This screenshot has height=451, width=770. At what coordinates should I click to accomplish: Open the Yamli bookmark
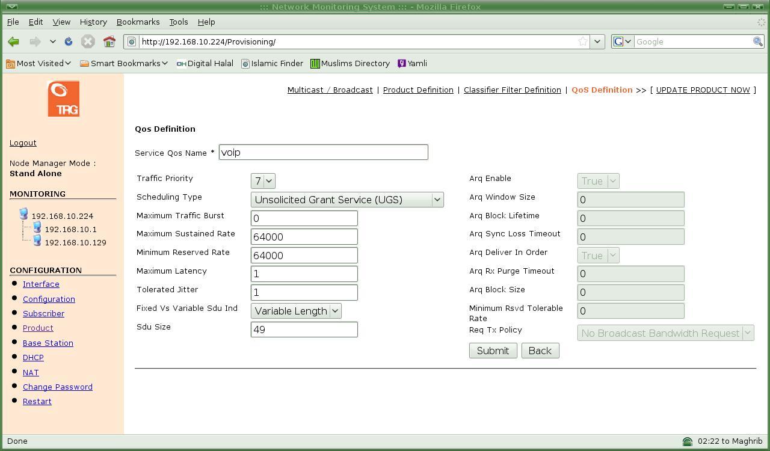tap(413, 63)
